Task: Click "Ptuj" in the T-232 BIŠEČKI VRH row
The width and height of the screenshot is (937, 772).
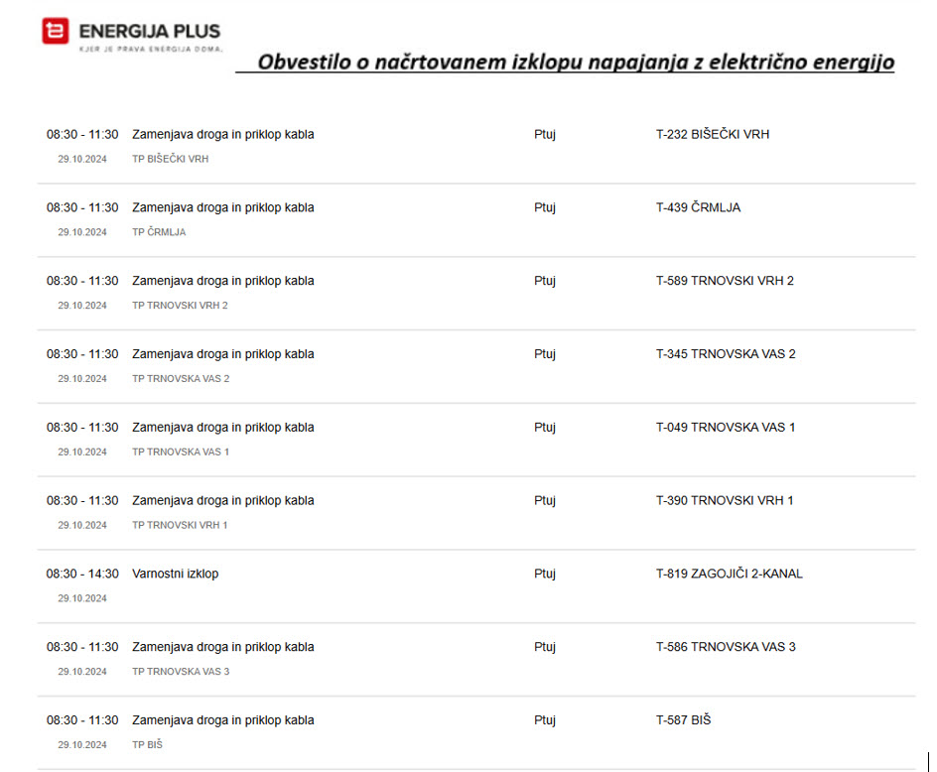Action: click(545, 135)
